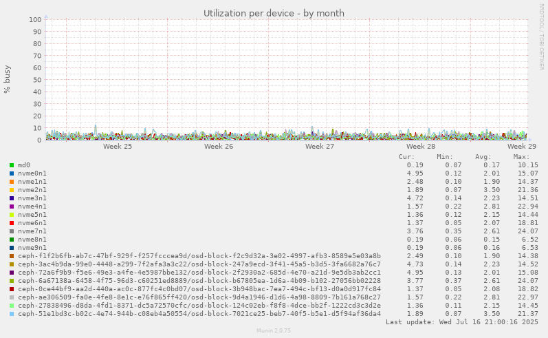548x338 pixels.
Task: Click the Week 26 axis label
Action: pyautogui.click(x=219, y=146)
